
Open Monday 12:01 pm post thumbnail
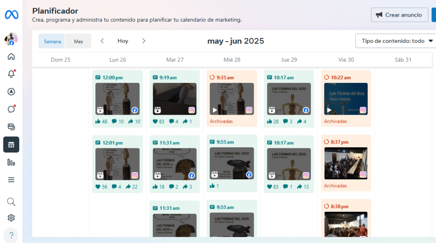pyautogui.click(x=118, y=164)
